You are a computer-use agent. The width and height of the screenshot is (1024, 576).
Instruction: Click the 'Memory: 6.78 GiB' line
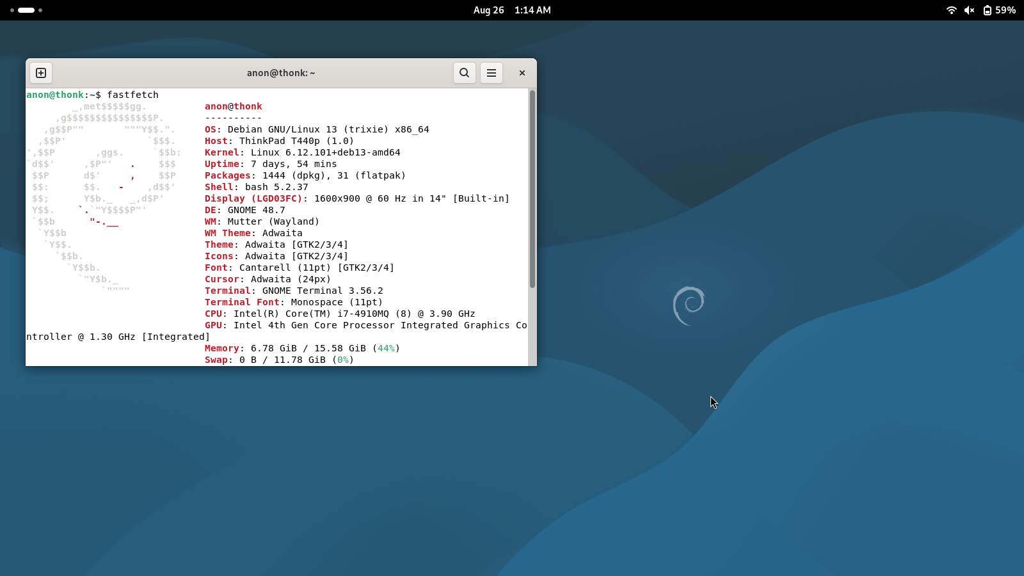(303, 348)
